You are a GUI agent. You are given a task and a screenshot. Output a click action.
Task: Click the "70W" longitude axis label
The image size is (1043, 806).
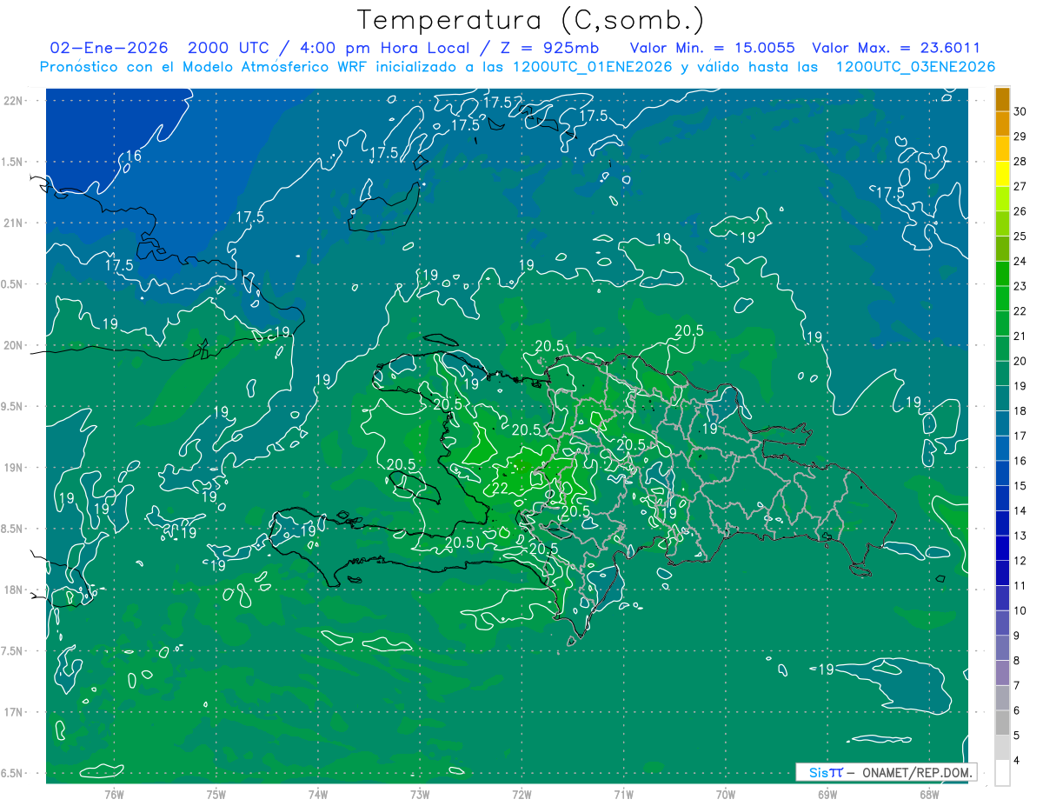pyautogui.click(x=726, y=793)
